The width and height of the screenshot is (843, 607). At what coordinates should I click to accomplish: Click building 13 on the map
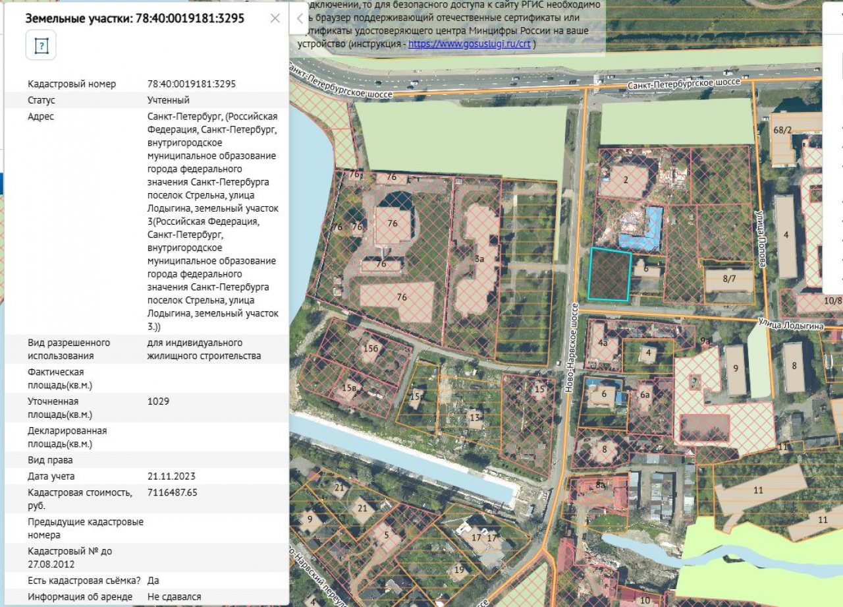[474, 417]
